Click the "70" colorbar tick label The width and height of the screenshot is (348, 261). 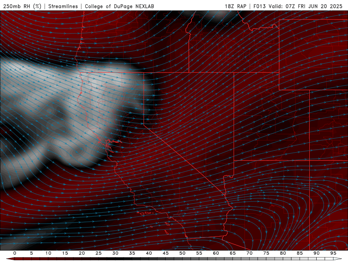pyautogui.click(x=249, y=253)
